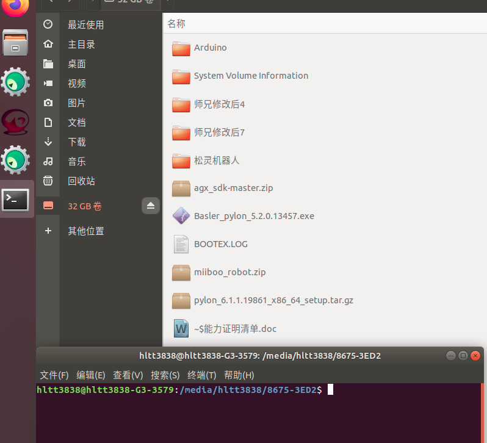Click the document icon for 文档
This screenshot has width=487, height=443.
click(48, 122)
